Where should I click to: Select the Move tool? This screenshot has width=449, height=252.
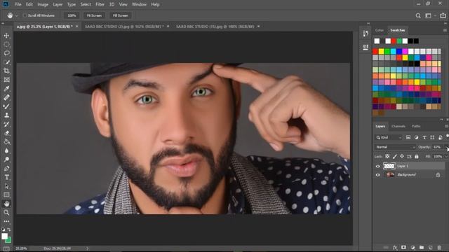coord(6,36)
